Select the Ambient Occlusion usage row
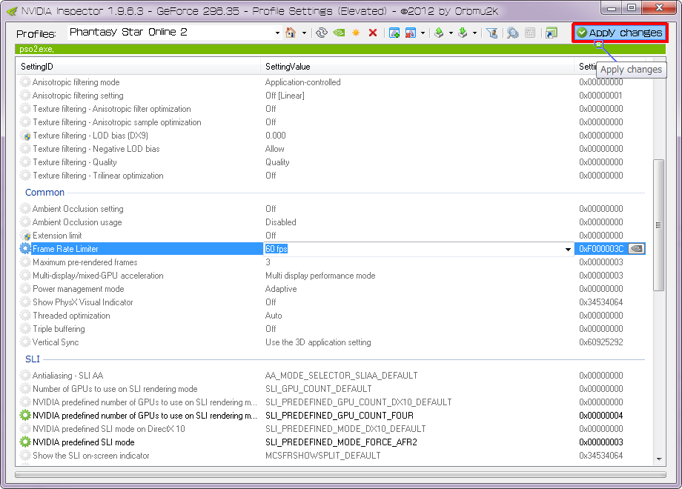This screenshot has width=682, height=489. coord(331,222)
